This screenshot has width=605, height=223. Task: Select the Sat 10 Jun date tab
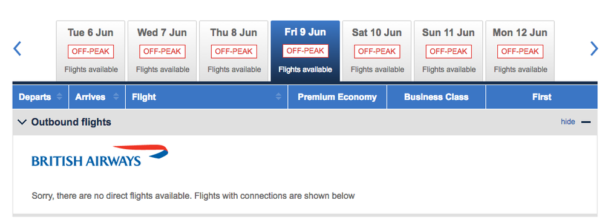[x=377, y=51]
